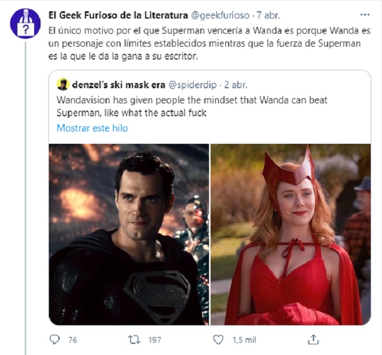
Task: Click the 197 retweets count
Action: coord(154,339)
